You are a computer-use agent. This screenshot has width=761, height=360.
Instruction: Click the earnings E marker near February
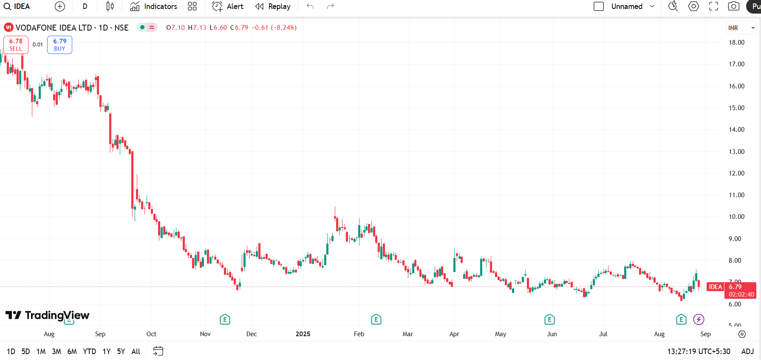pos(376,319)
